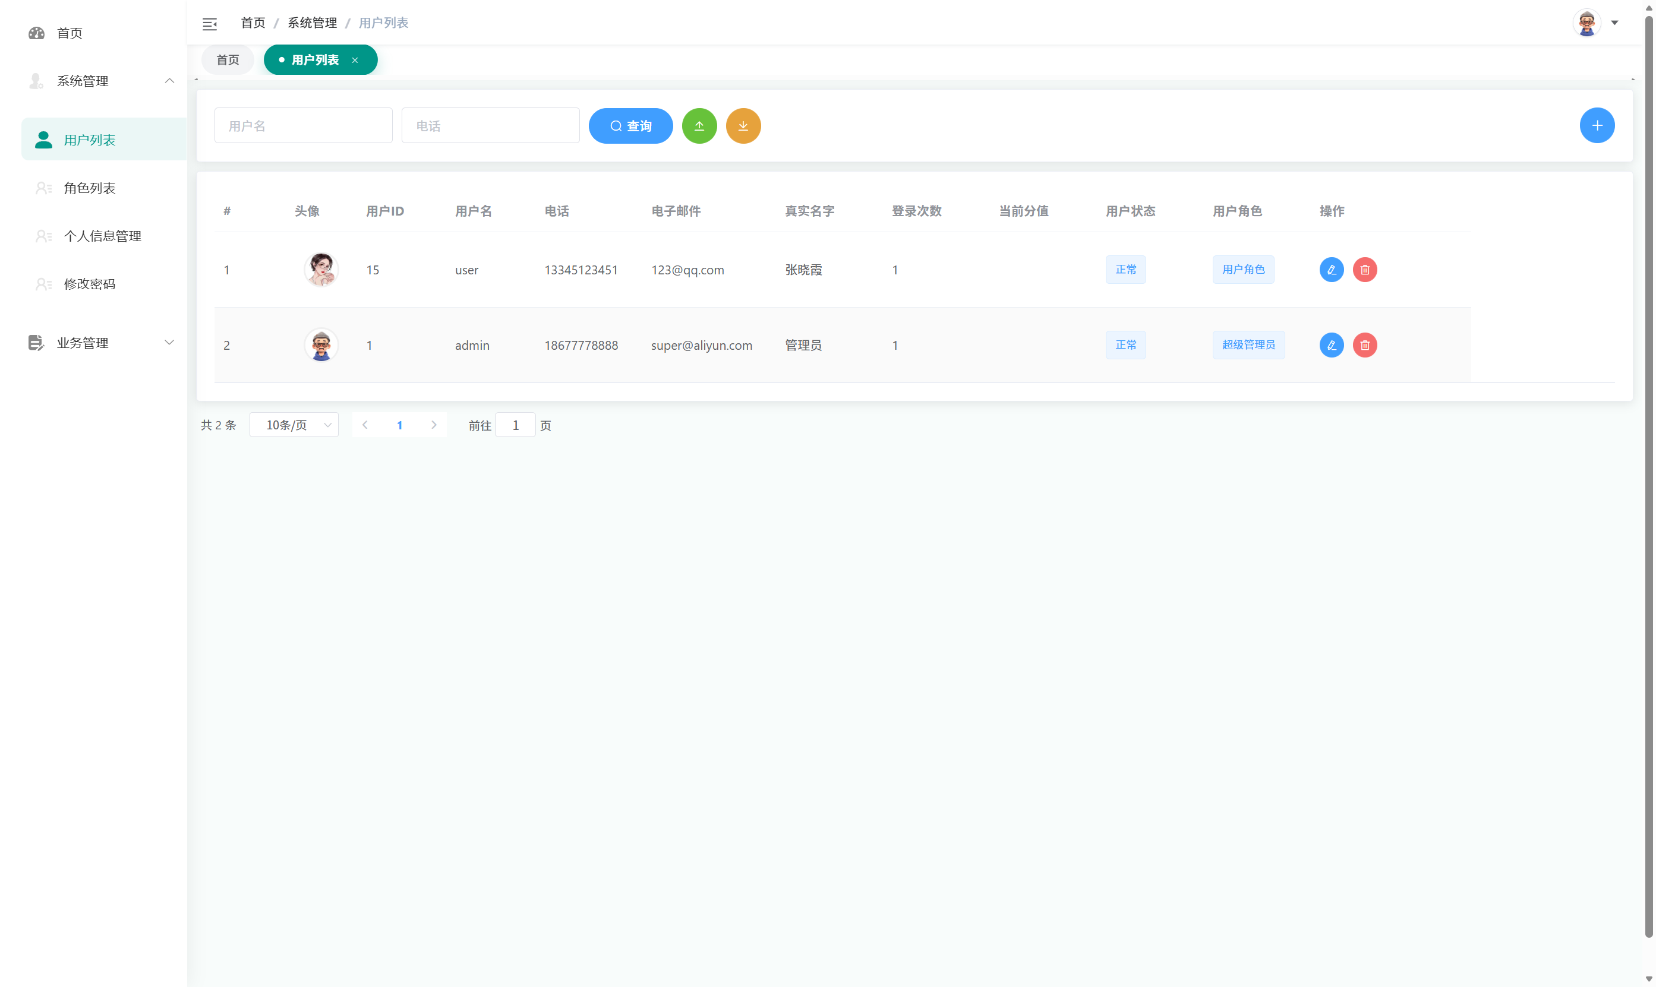Viewport: 1656px width, 987px height.
Task: Close the 用户列表 tab
Action: coord(355,59)
